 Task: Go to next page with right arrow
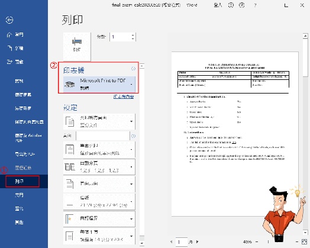coord(197,241)
